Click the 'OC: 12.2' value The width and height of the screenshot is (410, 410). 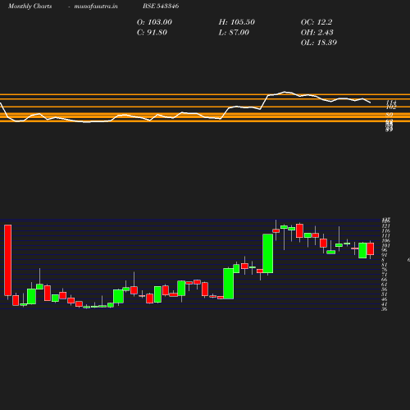pos(317,22)
